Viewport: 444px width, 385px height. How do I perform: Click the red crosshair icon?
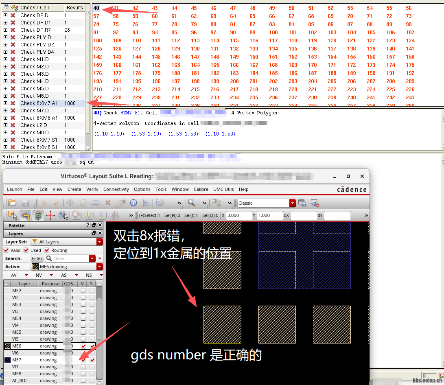50,215
